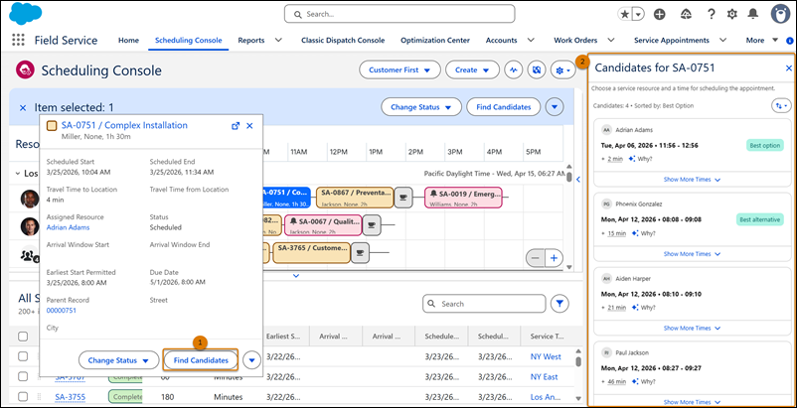
Task: Open the Create dropdown button
Action: 472,70
